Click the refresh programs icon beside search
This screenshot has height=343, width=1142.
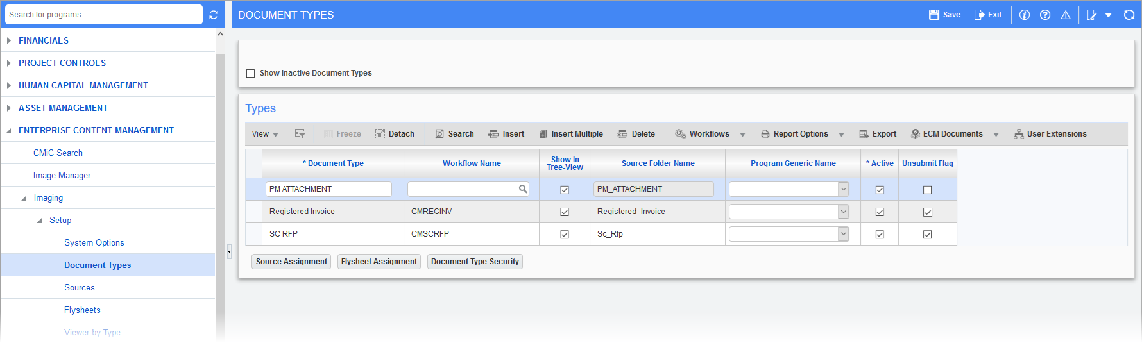coord(214,15)
